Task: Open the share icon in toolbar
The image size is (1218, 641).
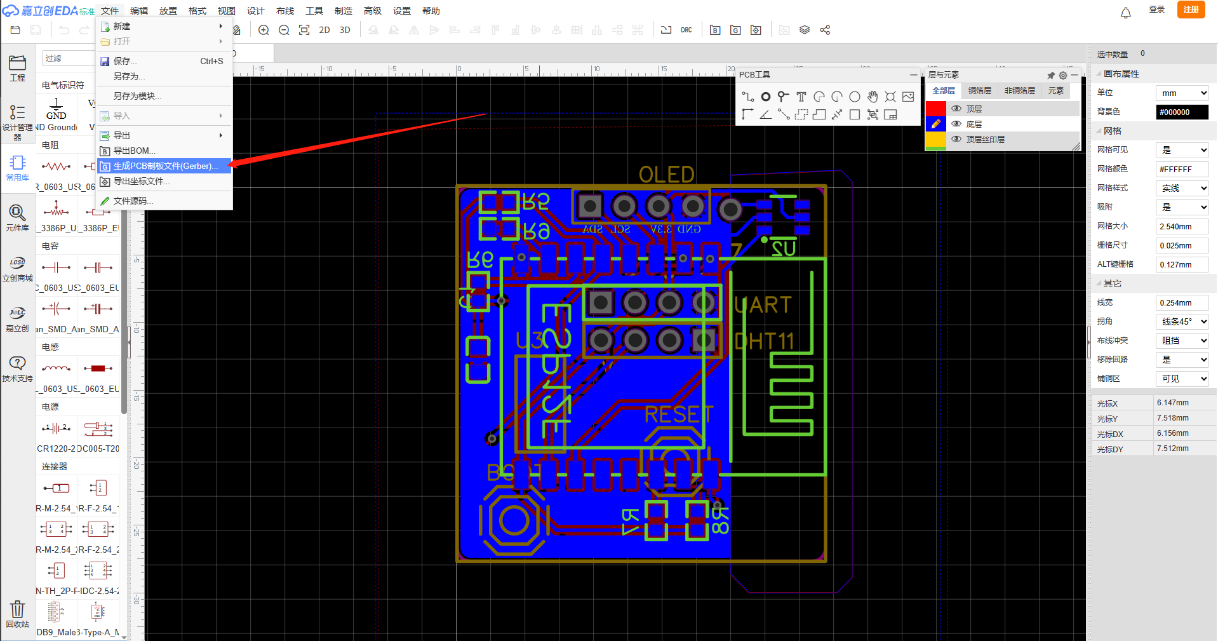Action: 825,30
